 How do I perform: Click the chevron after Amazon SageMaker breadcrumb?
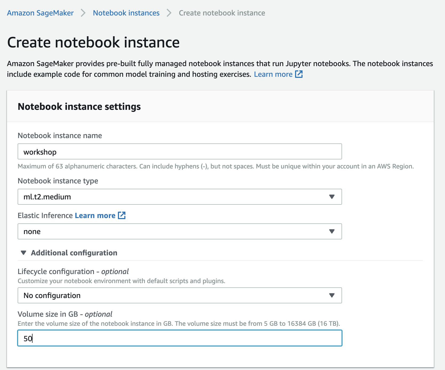83,13
